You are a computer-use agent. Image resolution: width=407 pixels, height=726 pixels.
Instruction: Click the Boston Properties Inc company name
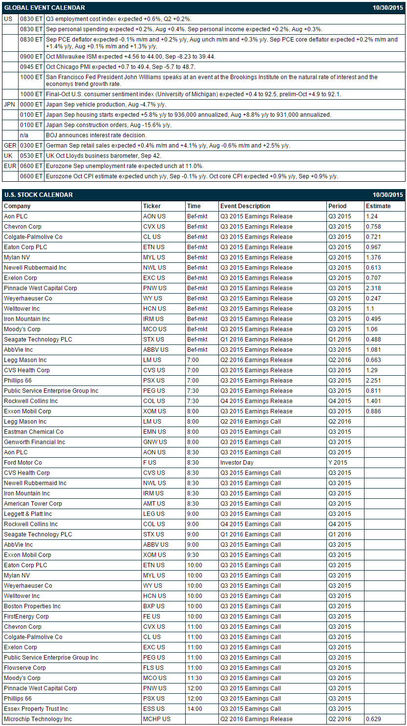tap(32, 606)
